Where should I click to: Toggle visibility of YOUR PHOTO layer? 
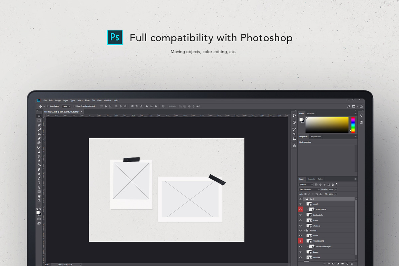pos(301,241)
